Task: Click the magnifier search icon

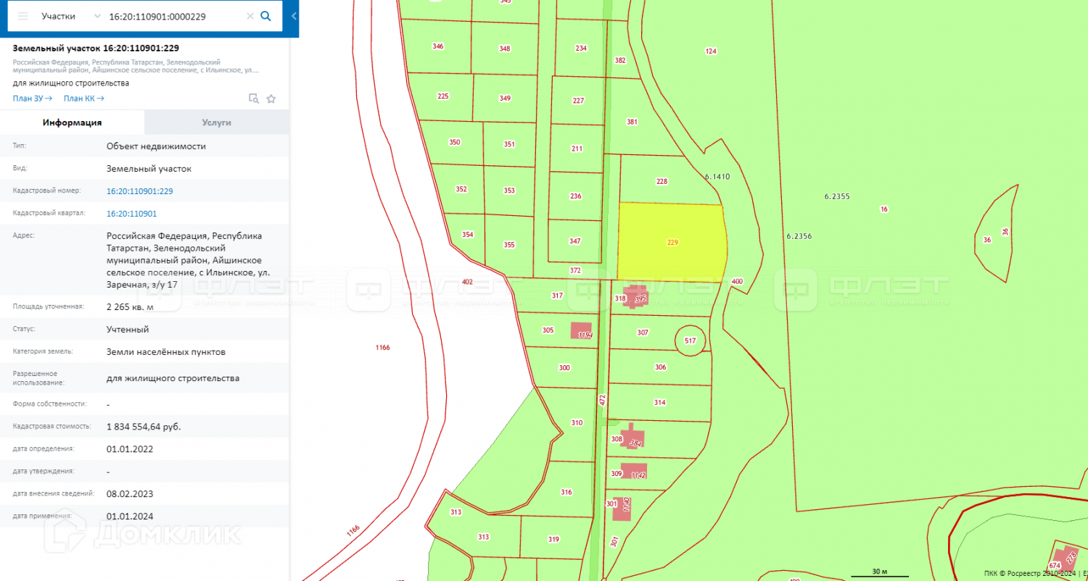Action: point(266,16)
